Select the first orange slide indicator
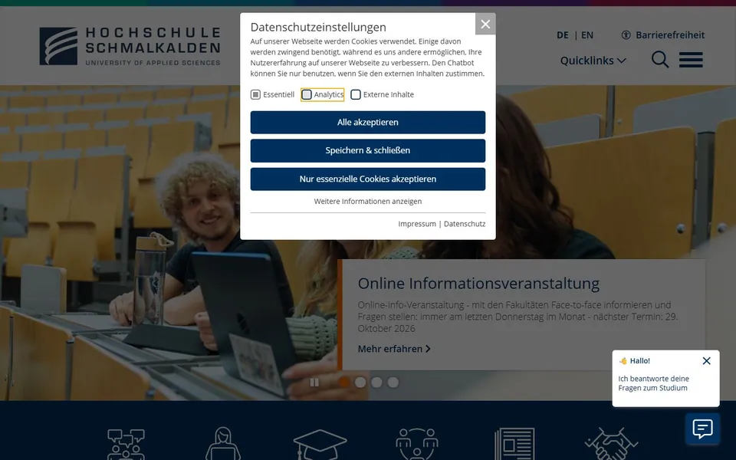736x460 pixels. tap(344, 383)
